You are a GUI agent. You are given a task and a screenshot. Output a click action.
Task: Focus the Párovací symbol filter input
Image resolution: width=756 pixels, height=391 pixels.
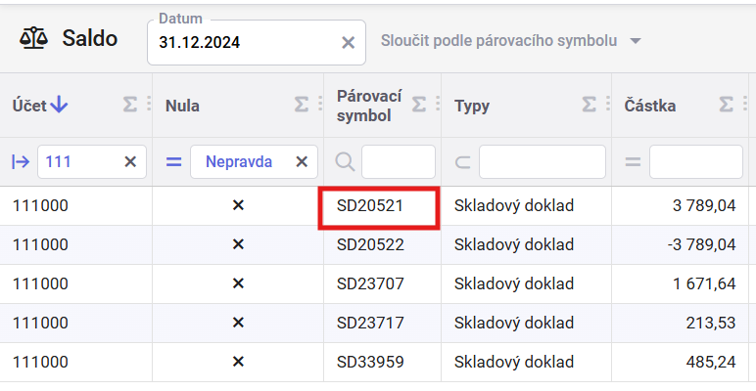point(399,162)
